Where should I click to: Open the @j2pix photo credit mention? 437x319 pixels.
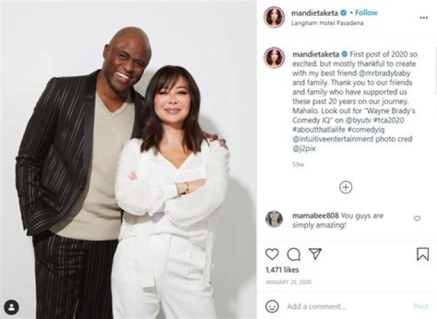coord(304,149)
